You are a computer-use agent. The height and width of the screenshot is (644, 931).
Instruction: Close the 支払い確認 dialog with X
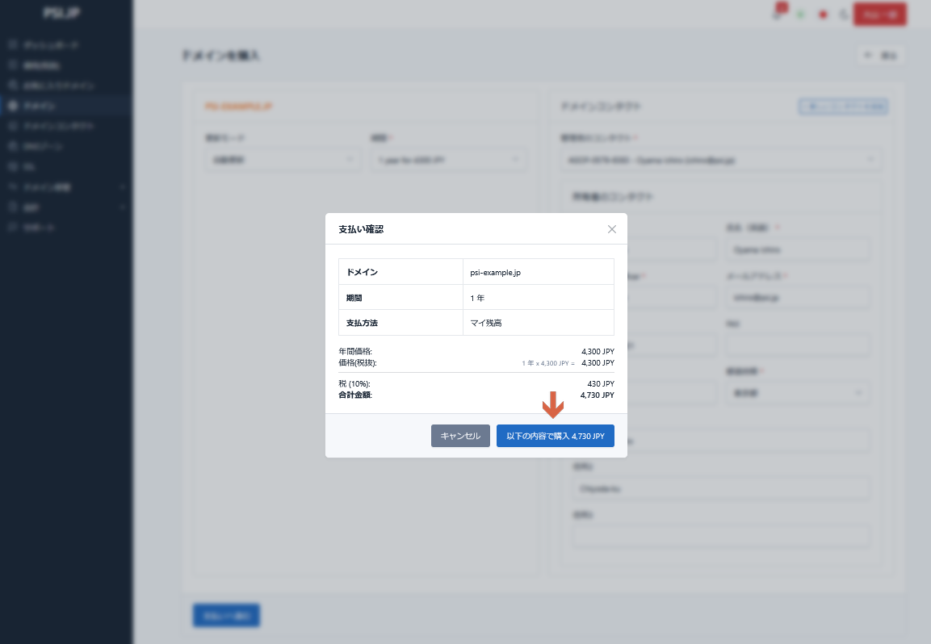point(611,229)
